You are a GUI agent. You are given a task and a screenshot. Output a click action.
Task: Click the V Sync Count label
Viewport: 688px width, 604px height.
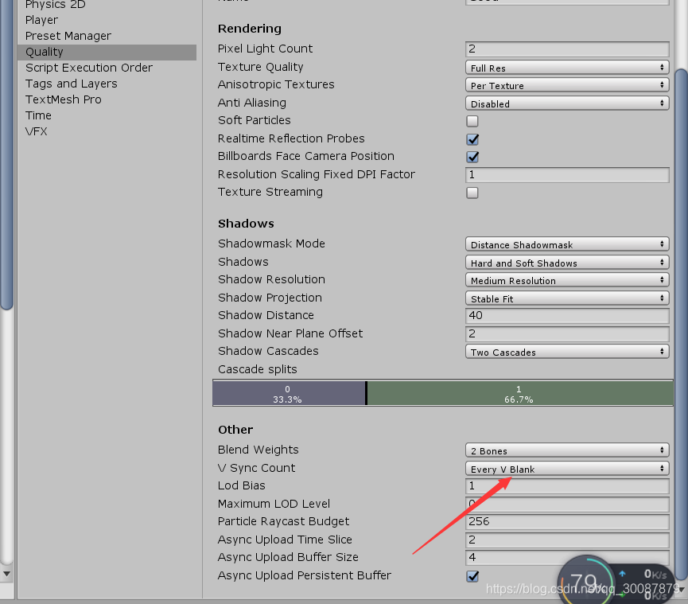tap(256, 468)
